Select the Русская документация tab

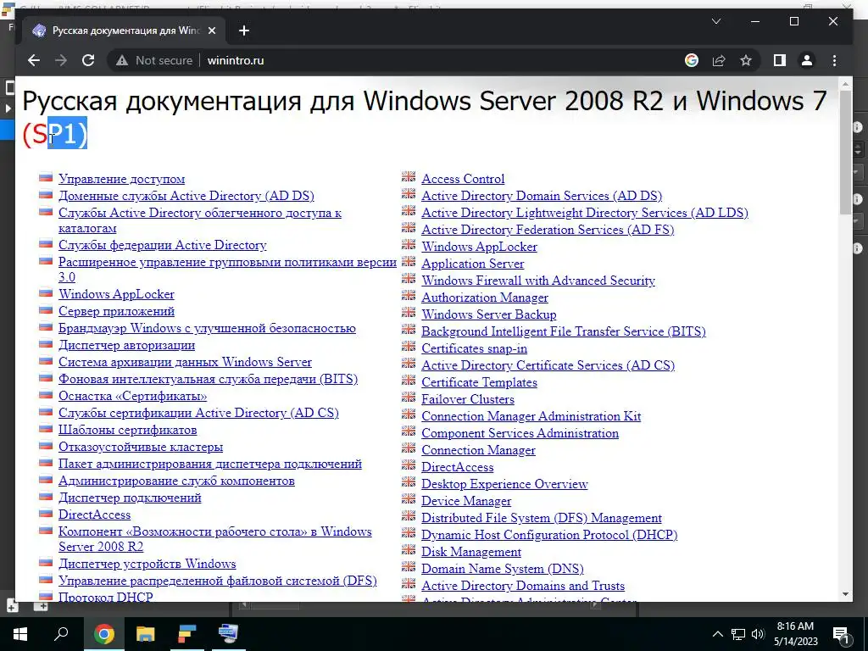(x=124, y=31)
